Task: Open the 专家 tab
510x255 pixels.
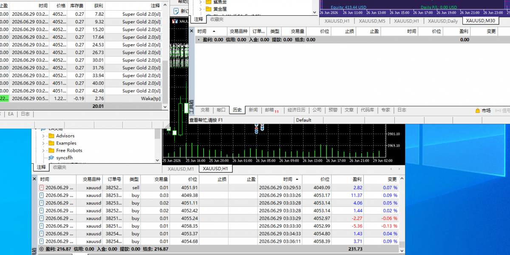Action: 385,110
